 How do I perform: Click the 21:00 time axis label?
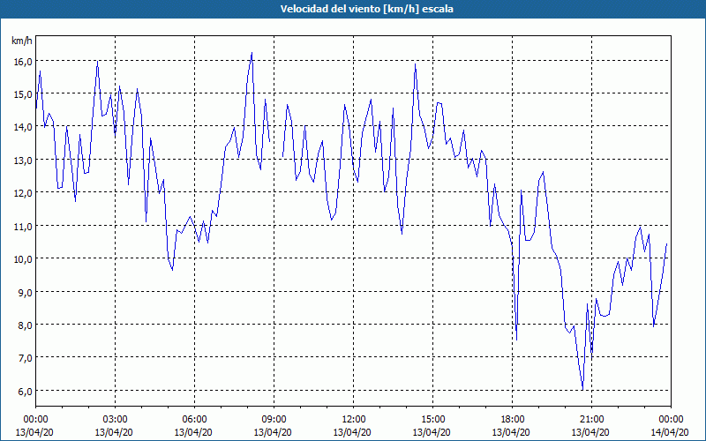coord(591,420)
